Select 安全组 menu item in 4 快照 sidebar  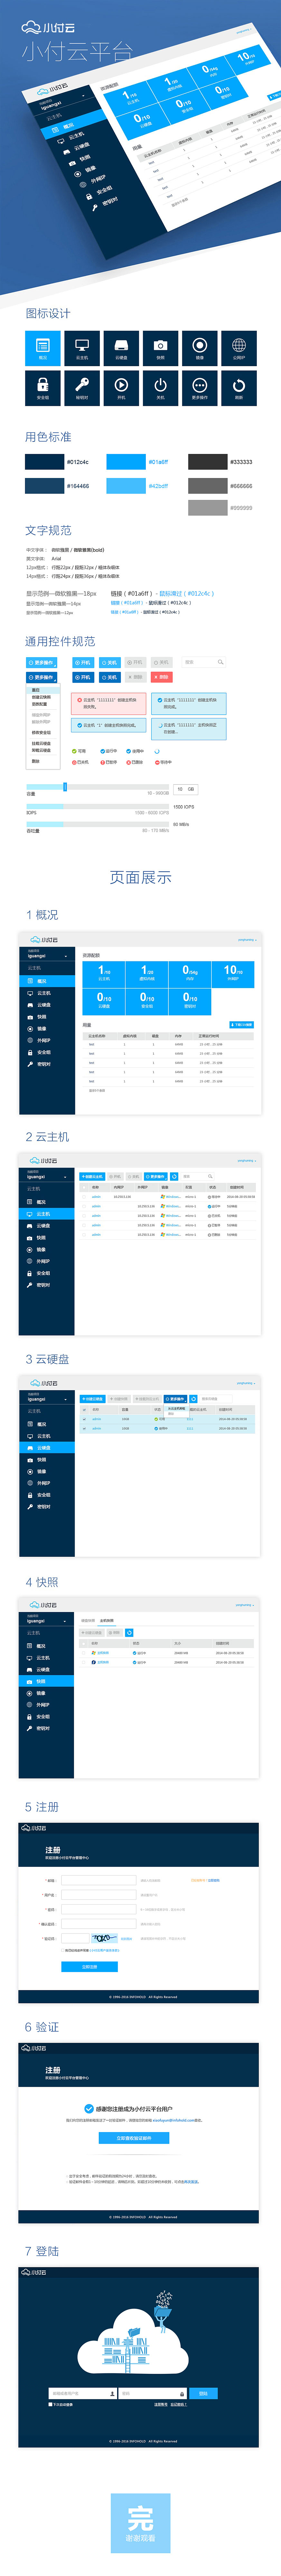point(47,1717)
